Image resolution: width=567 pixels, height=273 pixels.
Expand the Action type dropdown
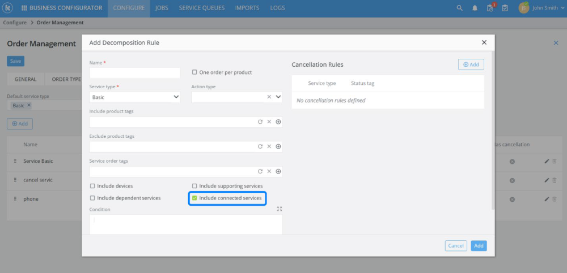click(278, 97)
